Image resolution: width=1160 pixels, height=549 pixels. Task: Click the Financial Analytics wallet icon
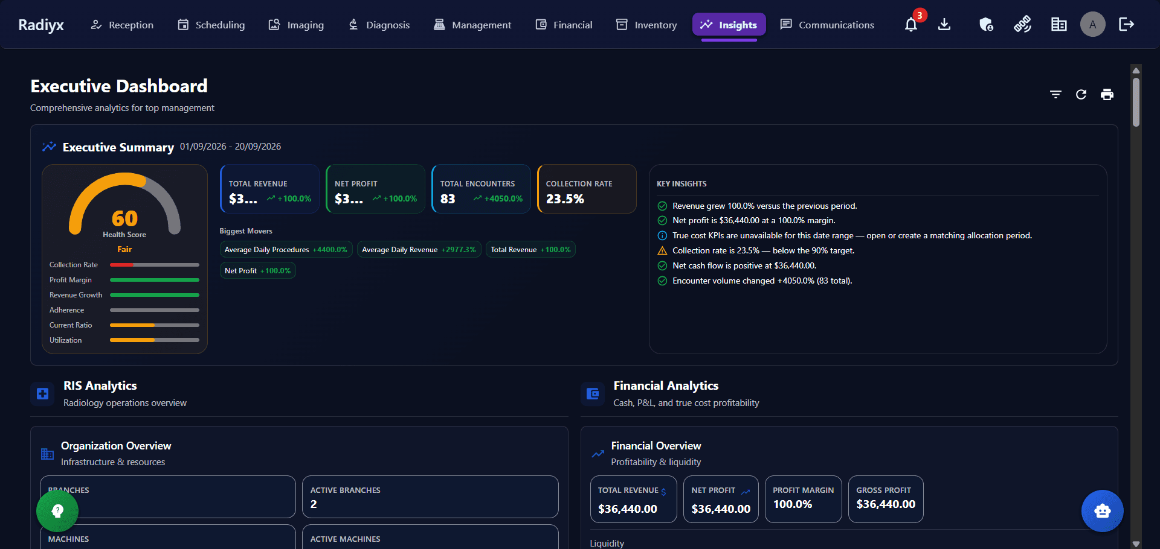(x=593, y=394)
